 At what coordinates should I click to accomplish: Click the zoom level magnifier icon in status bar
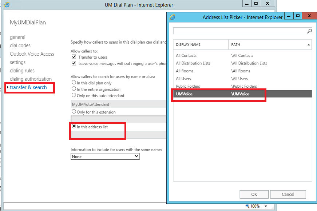(x=248, y=206)
